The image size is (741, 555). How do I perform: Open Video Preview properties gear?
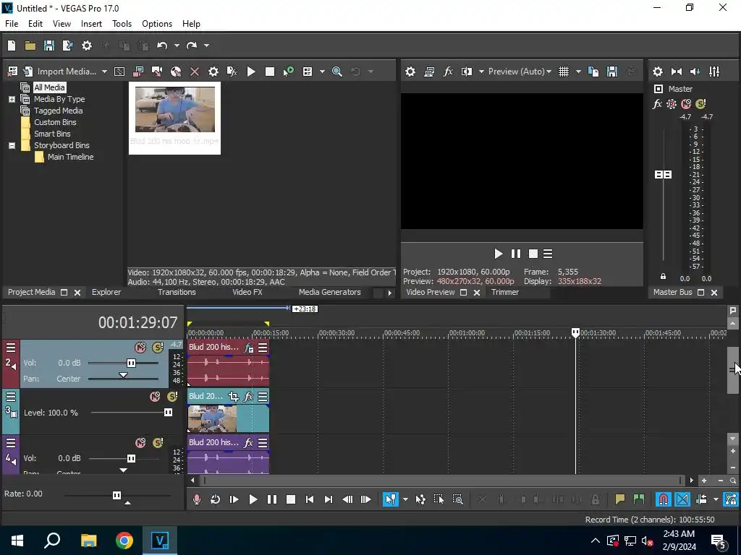coord(410,72)
